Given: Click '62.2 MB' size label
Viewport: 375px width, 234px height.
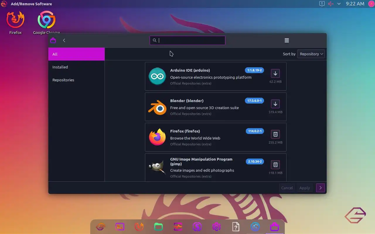Looking at the screenshot, I should click(275, 82).
